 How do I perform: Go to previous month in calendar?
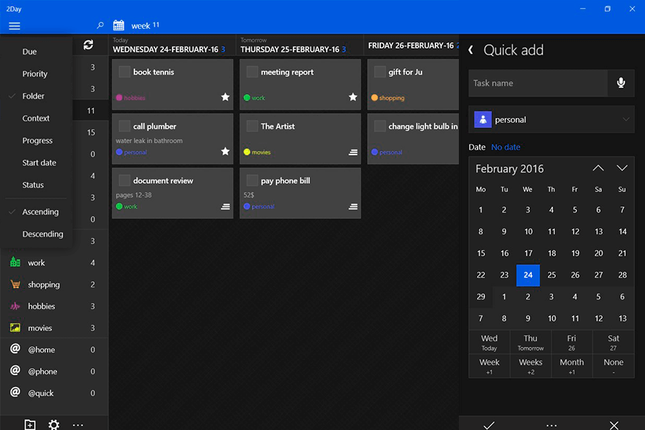coord(598,168)
